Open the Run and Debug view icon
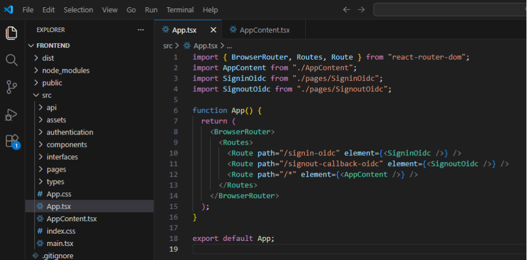The height and width of the screenshot is (260, 528). pyautogui.click(x=12, y=114)
